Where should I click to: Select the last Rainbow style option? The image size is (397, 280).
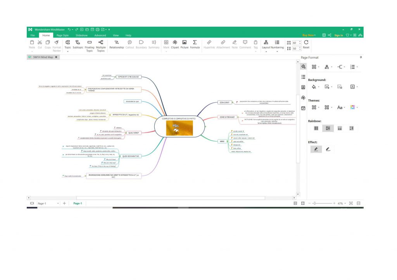click(351, 128)
